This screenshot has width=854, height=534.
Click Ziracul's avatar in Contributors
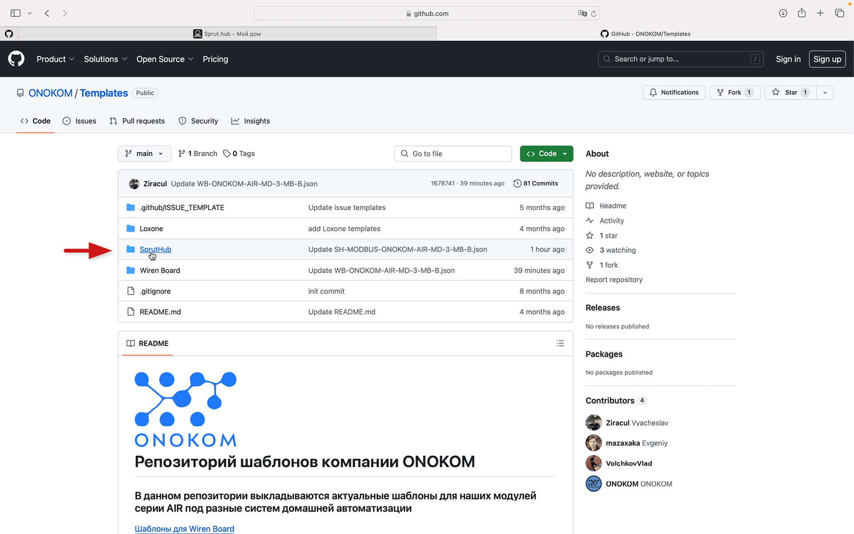593,422
